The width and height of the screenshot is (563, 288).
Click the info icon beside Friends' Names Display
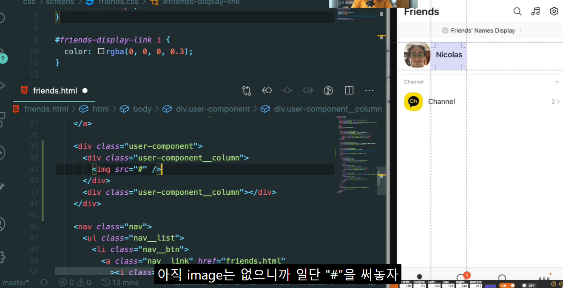tap(445, 31)
